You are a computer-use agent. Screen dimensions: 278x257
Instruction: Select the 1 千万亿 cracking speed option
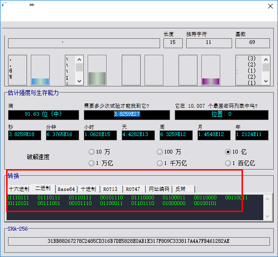(172, 163)
